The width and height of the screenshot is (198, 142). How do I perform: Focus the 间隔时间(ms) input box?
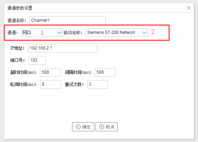click(105, 72)
